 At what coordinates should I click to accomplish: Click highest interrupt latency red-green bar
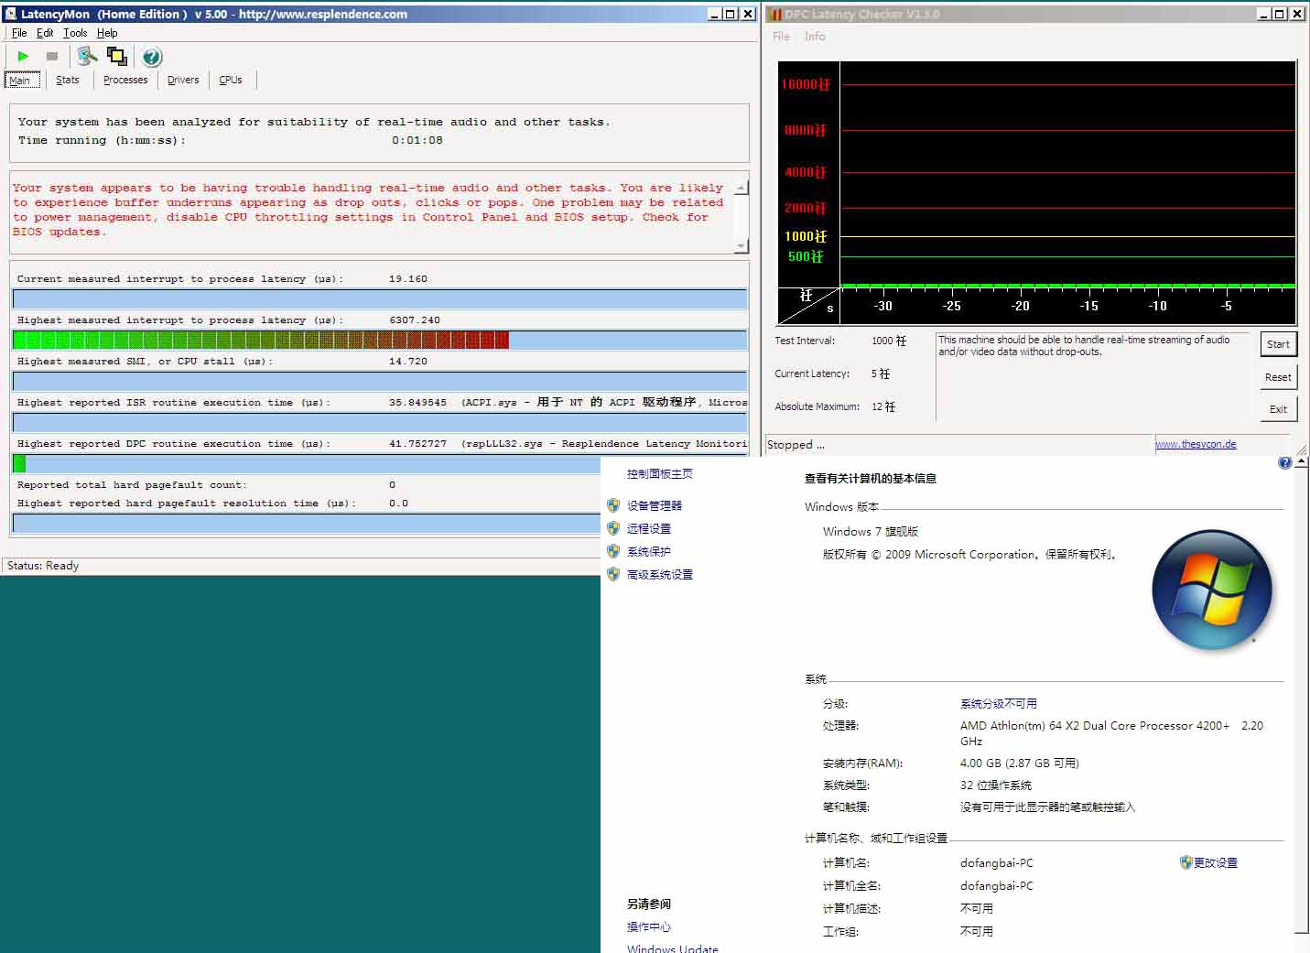coord(380,340)
